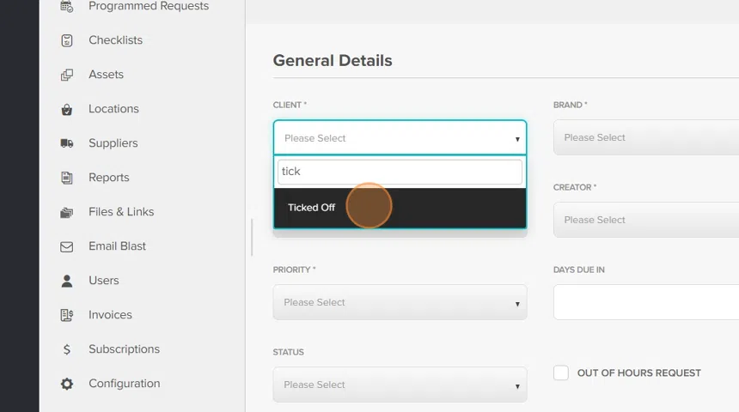
Task: Open Subscriptions in the sidebar menu
Action: pyautogui.click(x=124, y=349)
